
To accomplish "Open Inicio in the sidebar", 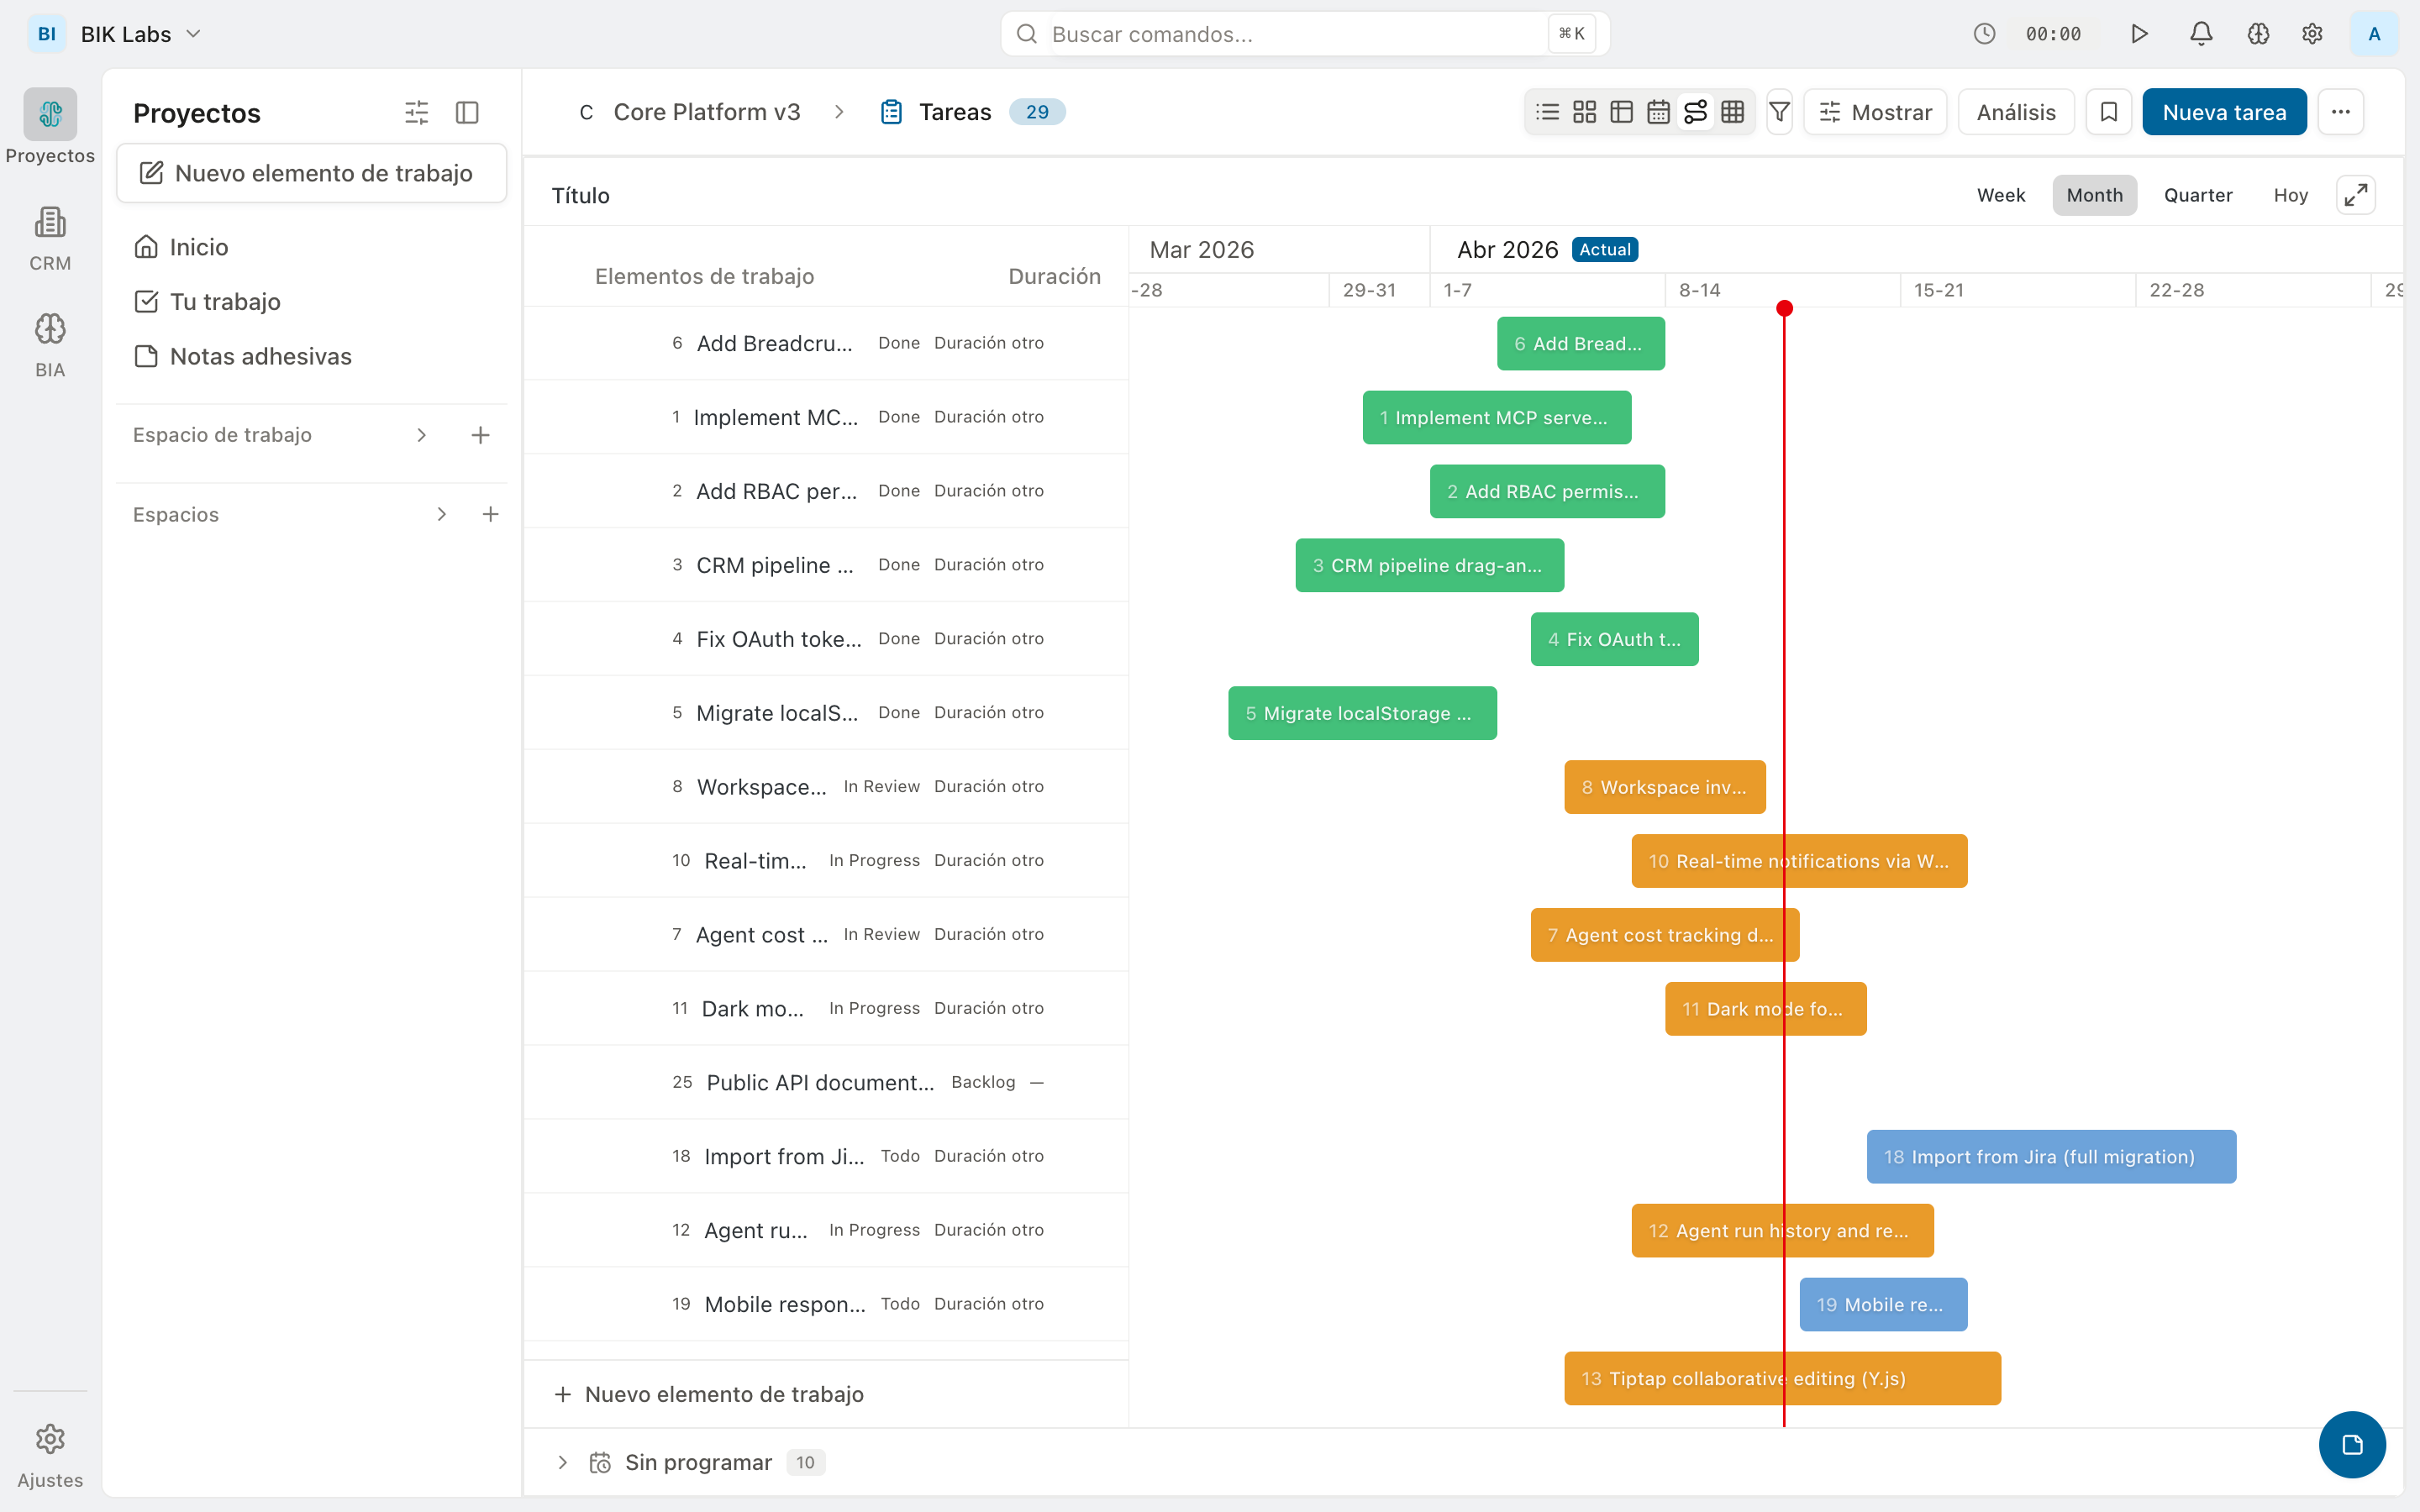I will coord(312,247).
